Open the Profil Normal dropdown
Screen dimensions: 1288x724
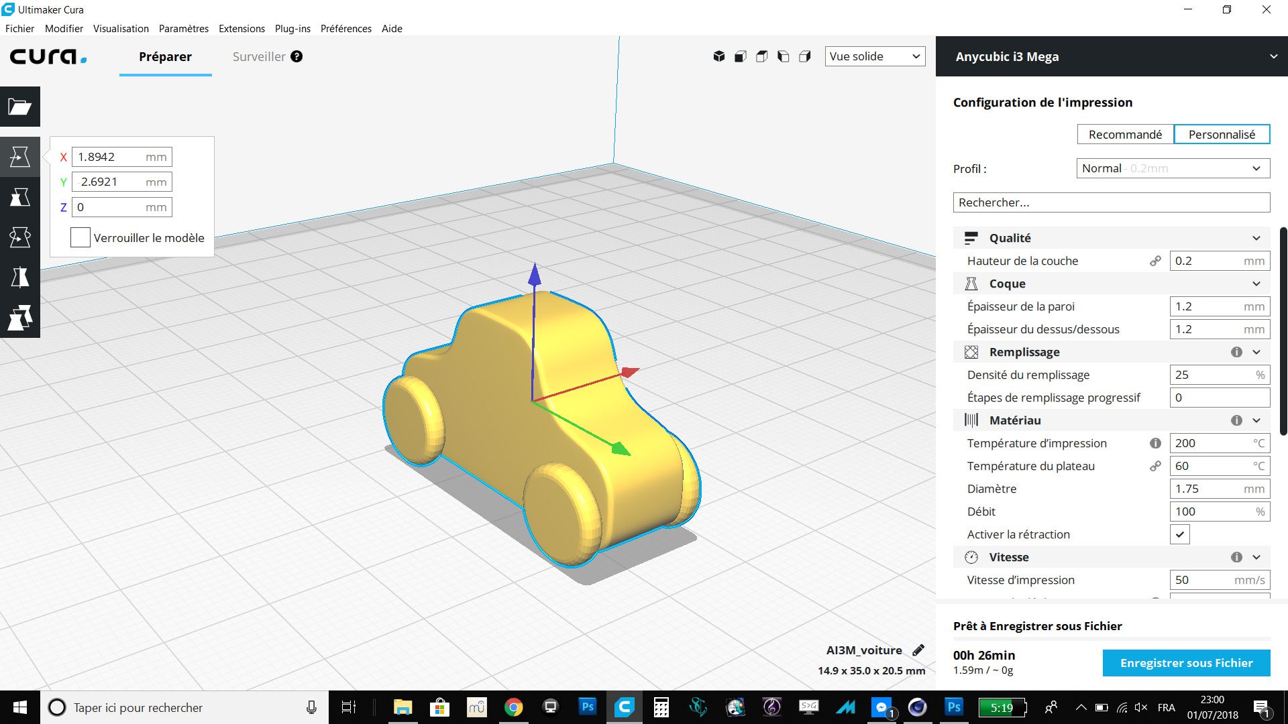pyautogui.click(x=1173, y=168)
